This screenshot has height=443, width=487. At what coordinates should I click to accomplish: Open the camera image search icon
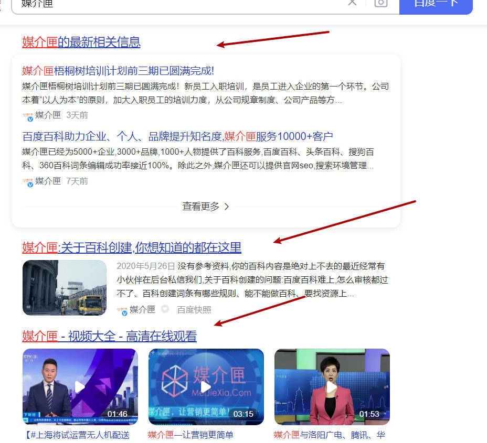click(381, 3)
